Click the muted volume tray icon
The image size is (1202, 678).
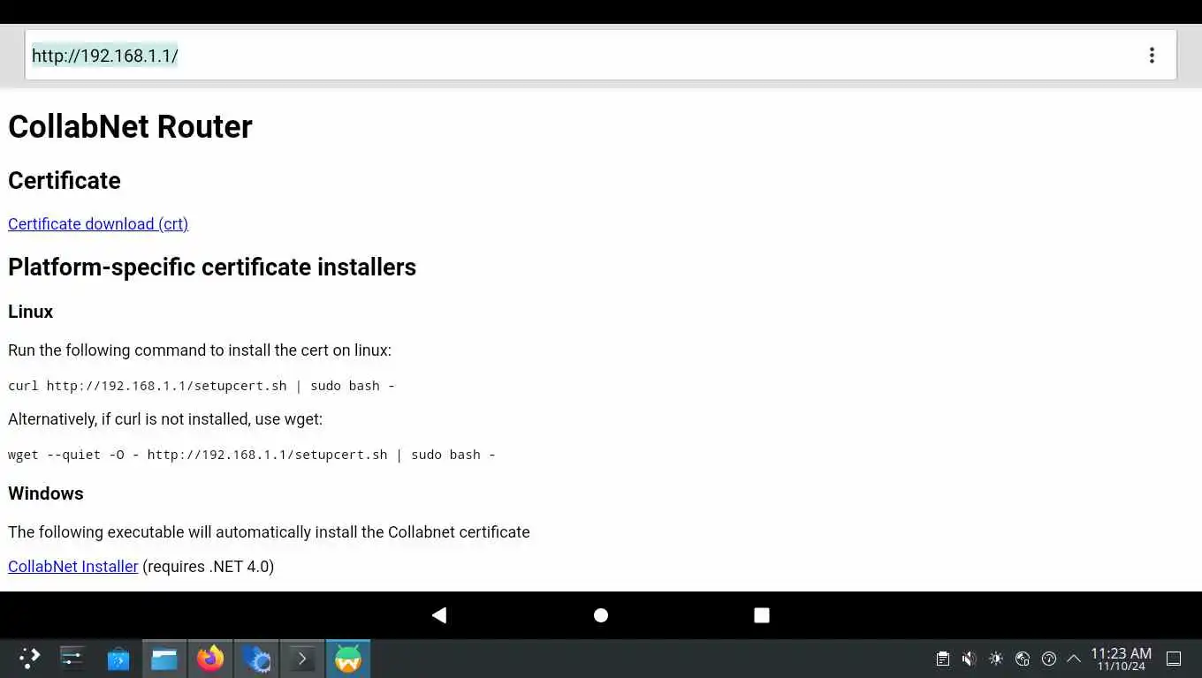tap(970, 659)
